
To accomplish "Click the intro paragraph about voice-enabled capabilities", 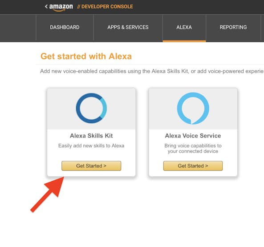I will tap(152, 71).
